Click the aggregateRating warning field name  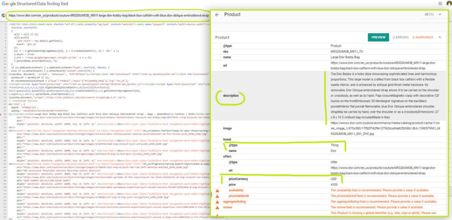(x=235, y=201)
